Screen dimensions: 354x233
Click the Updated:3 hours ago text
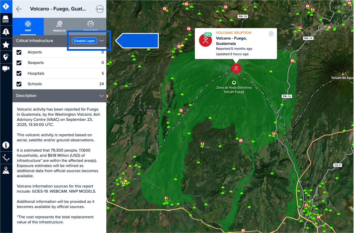point(232,54)
